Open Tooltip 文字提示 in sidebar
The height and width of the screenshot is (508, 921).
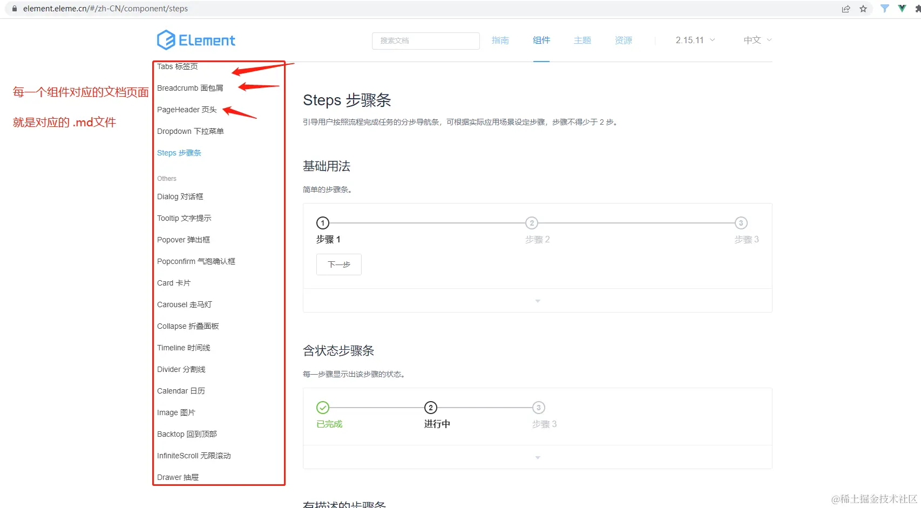pos(184,218)
